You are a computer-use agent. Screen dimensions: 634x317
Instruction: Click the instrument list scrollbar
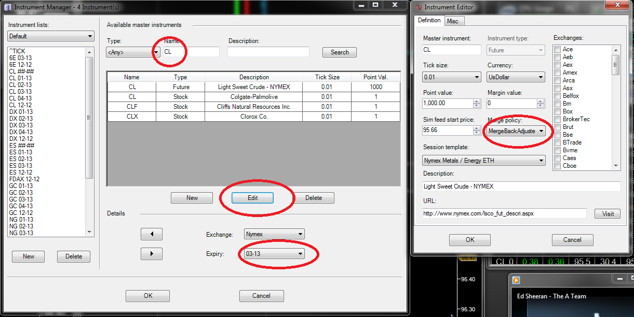89,141
